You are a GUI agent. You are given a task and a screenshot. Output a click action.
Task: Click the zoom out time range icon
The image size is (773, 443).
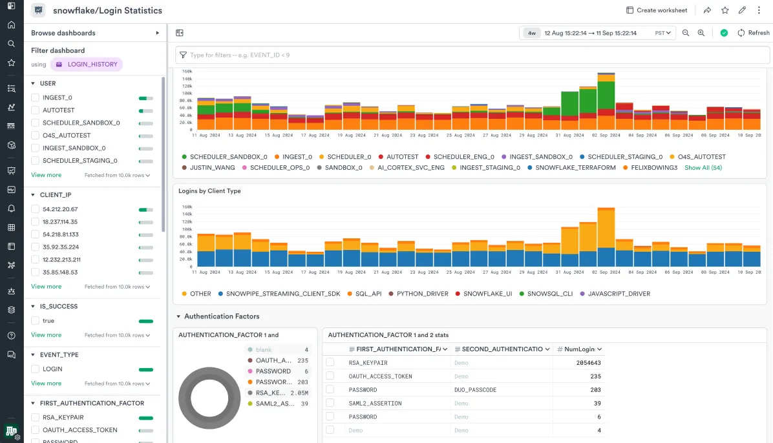tap(685, 33)
